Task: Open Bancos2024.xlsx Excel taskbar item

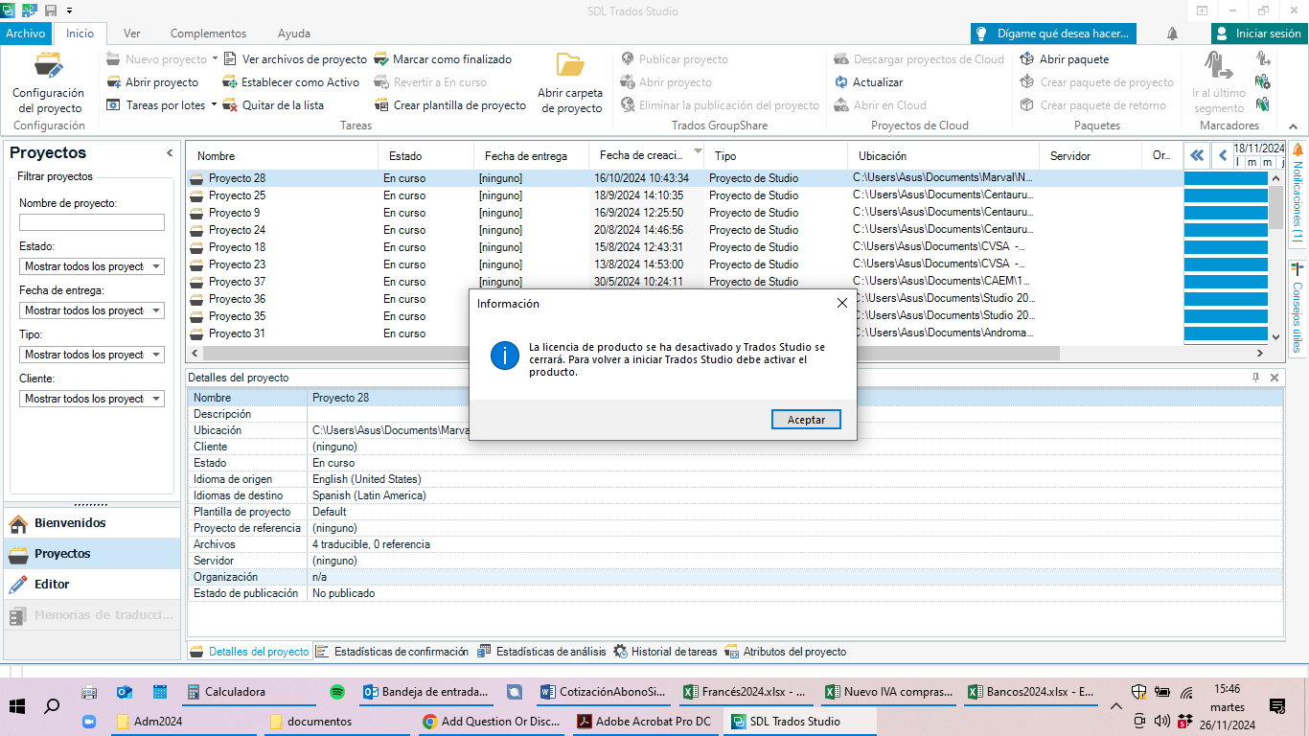Action: click(x=1032, y=692)
